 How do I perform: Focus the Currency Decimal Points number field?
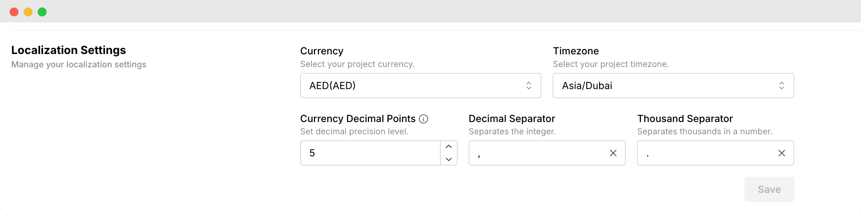pyautogui.click(x=369, y=153)
